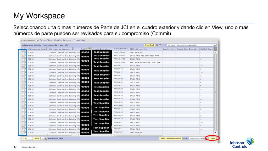Click the Download button
268x151 pixels.
pos(149,45)
